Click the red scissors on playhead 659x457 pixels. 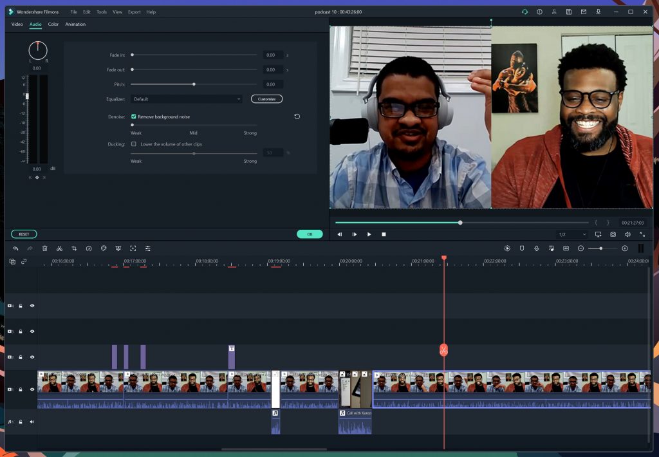(x=444, y=350)
